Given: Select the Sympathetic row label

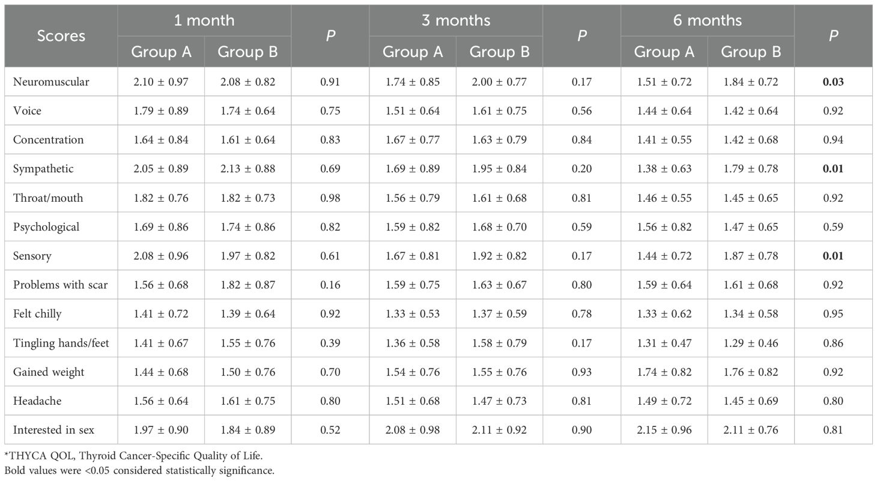Looking at the screenshot, I should tap(43, 169).
